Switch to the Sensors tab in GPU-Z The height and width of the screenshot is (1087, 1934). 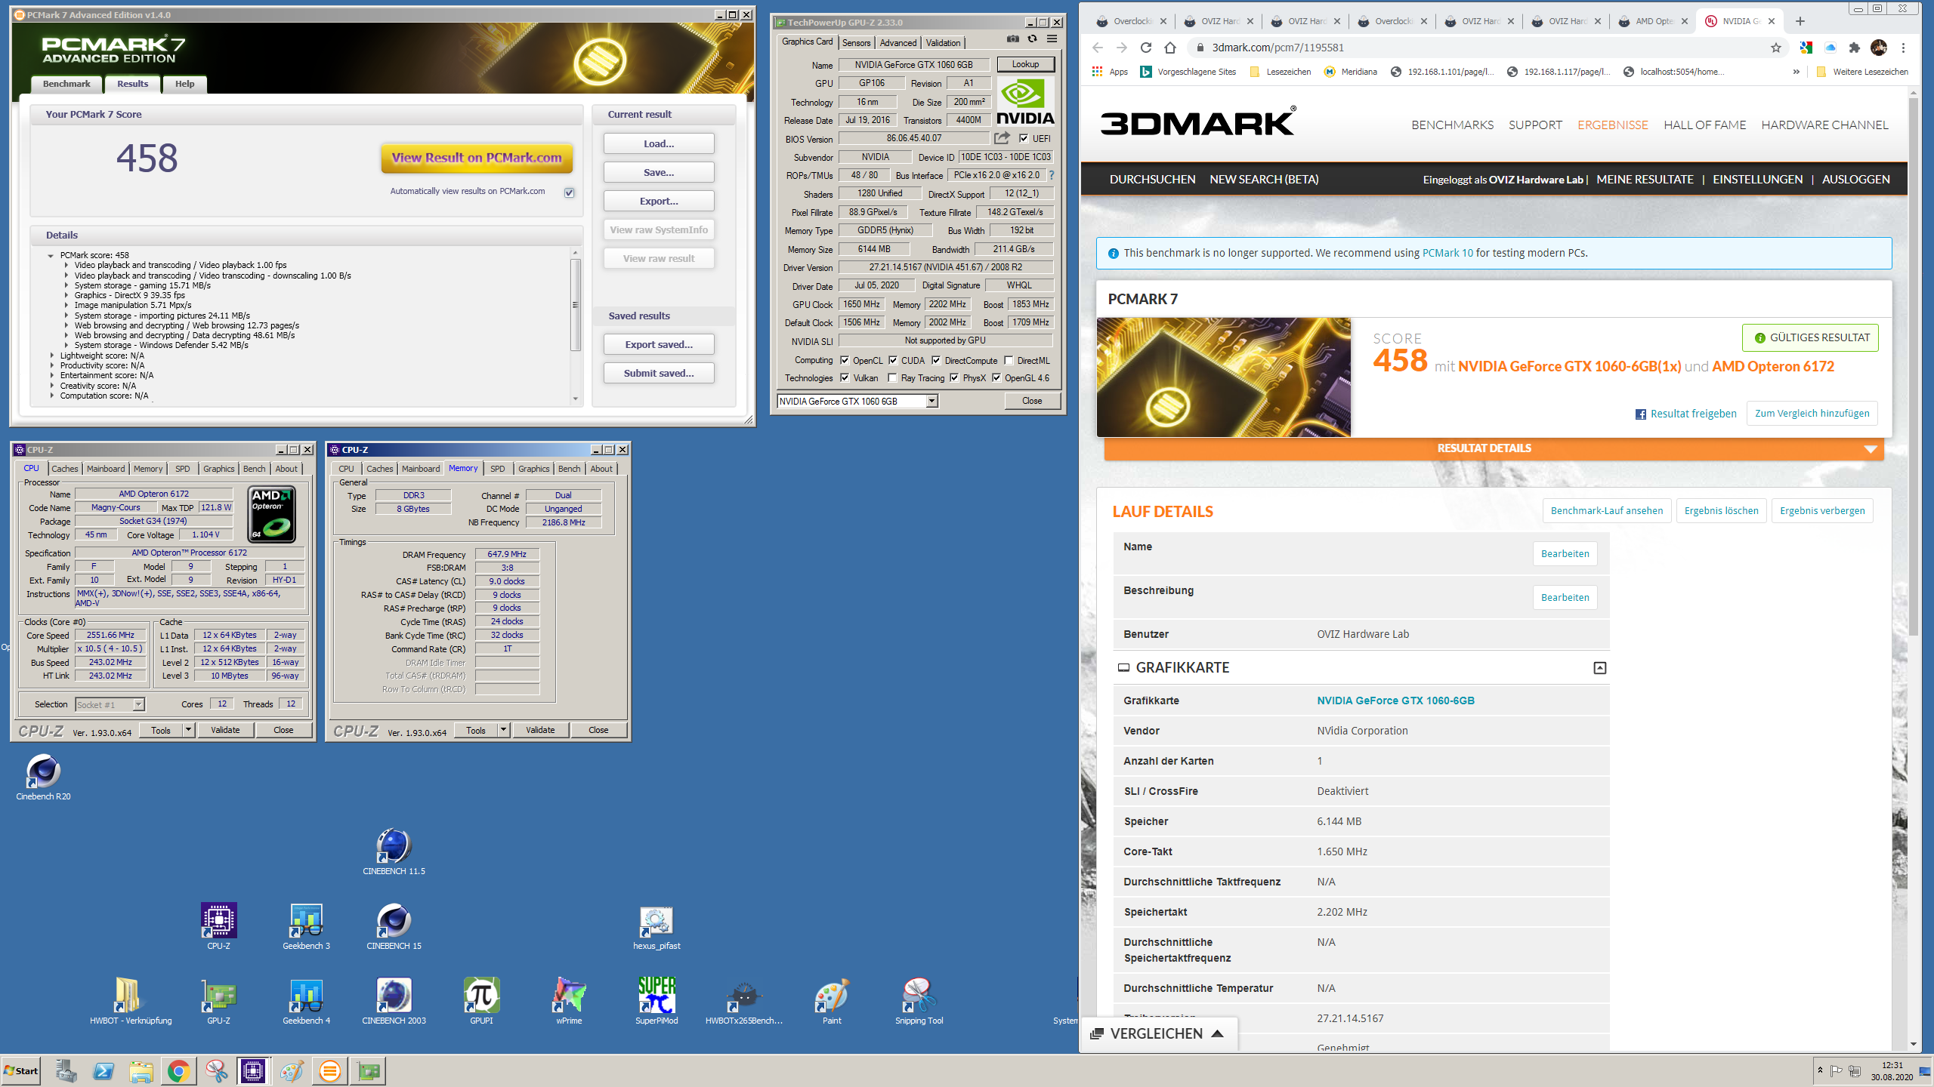[x=856, y=43]
